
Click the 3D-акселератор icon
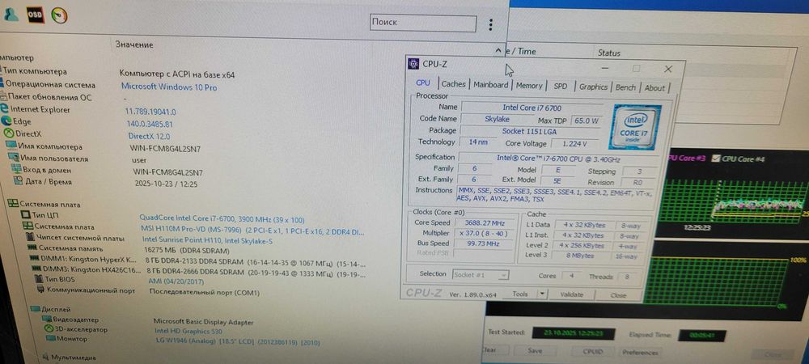pyautogui.click(x=49, y=329)
